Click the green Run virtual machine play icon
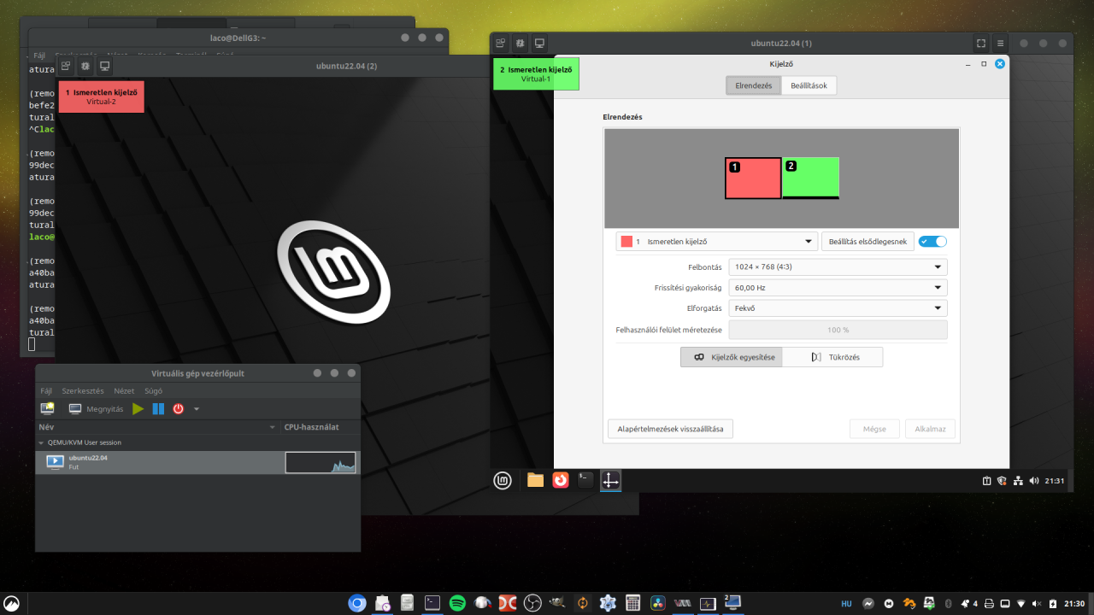Image resolution: width=1094 pixels, height=615 pixels. 138,409
